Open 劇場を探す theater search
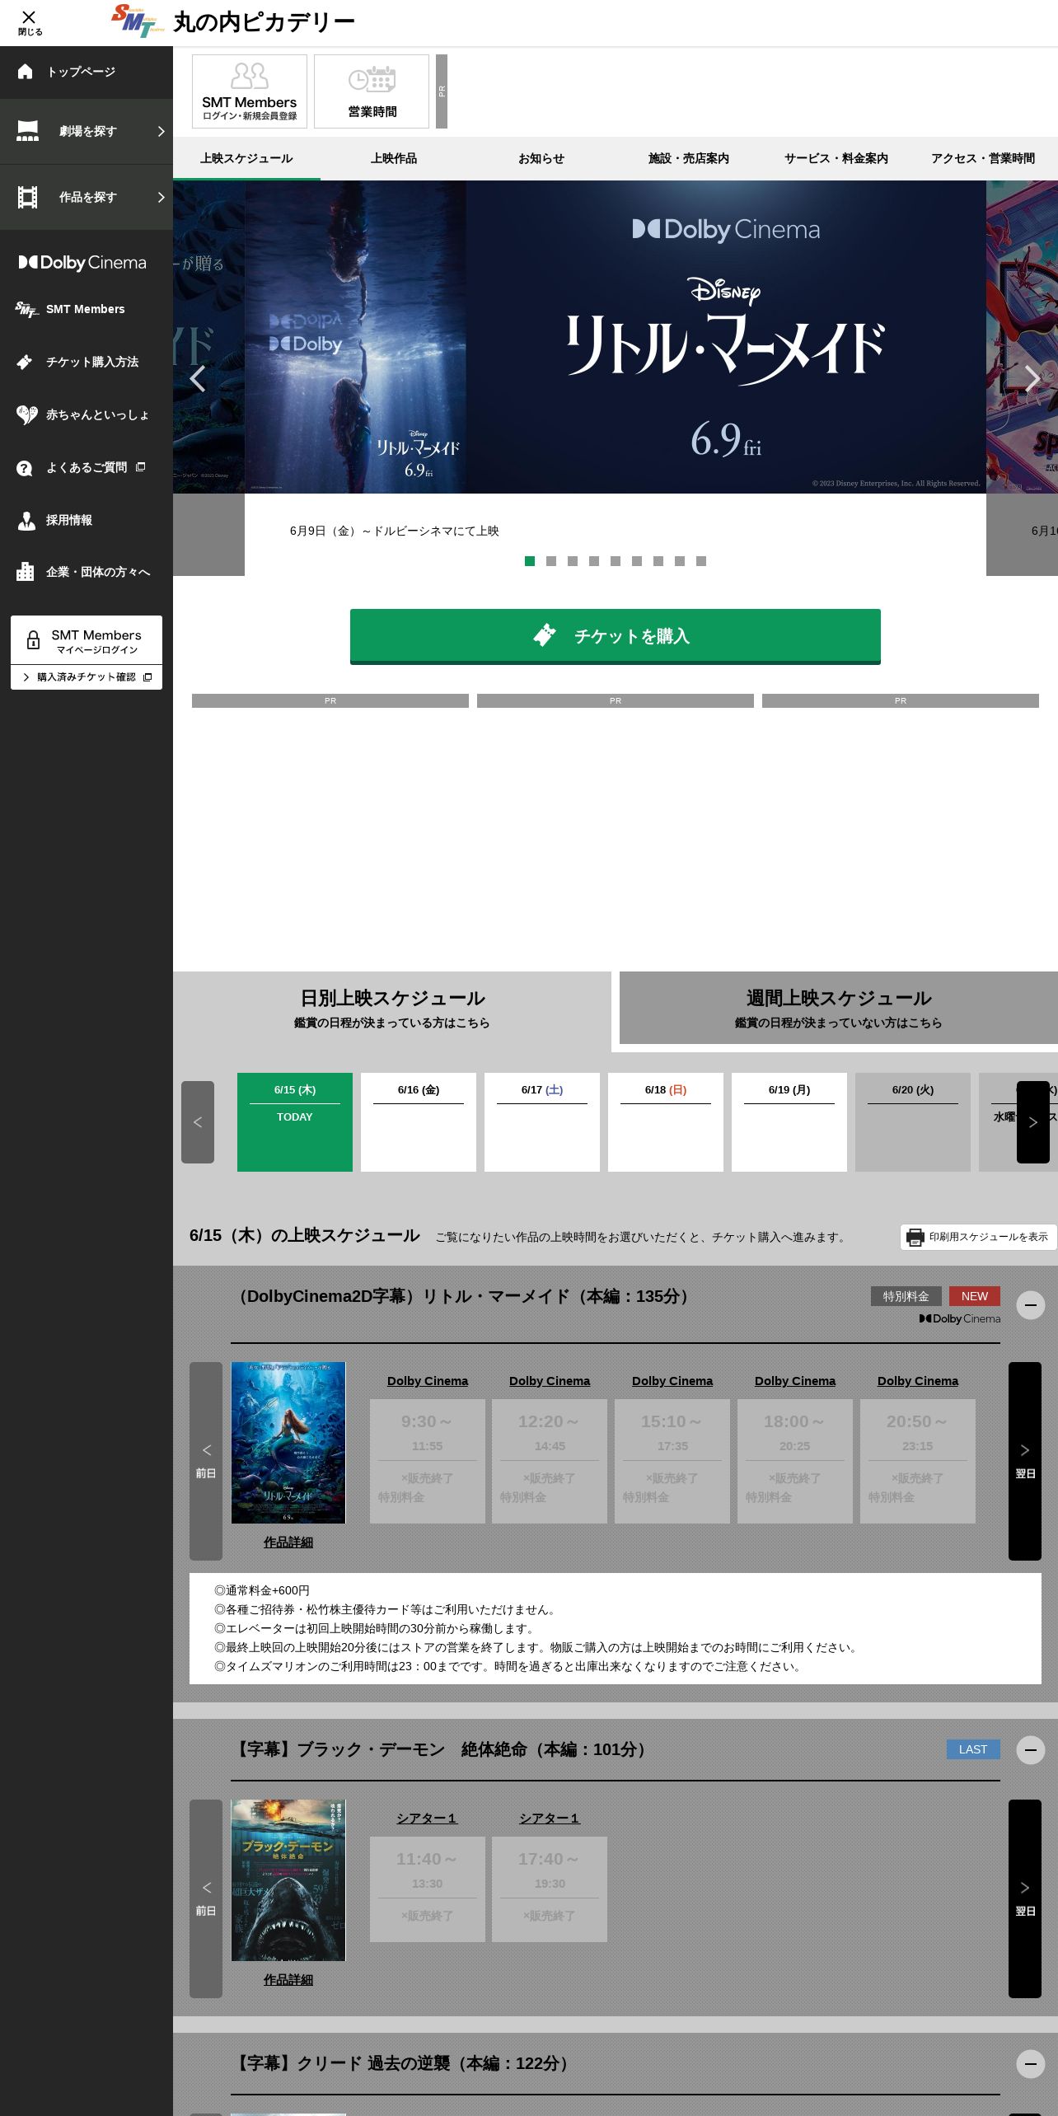Screen dimensions: 1058x2116 (87, 131)
